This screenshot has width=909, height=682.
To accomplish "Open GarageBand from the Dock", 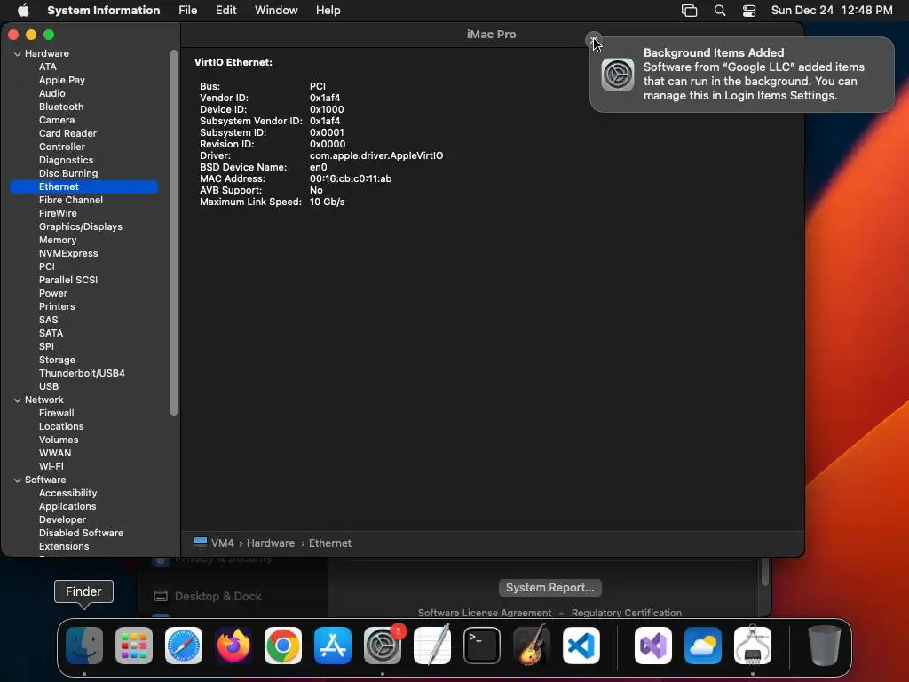I will [x=532, y=646].
